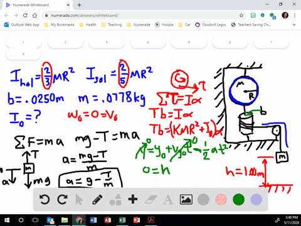
Task: Open the insert image tool
Action: [186, 200]
